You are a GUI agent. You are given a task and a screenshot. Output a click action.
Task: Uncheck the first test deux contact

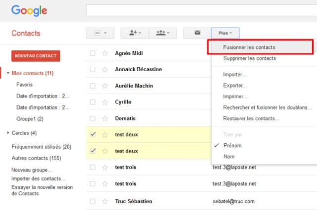(93, 134)
